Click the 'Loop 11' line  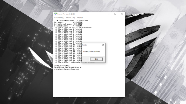pos(68,47)
